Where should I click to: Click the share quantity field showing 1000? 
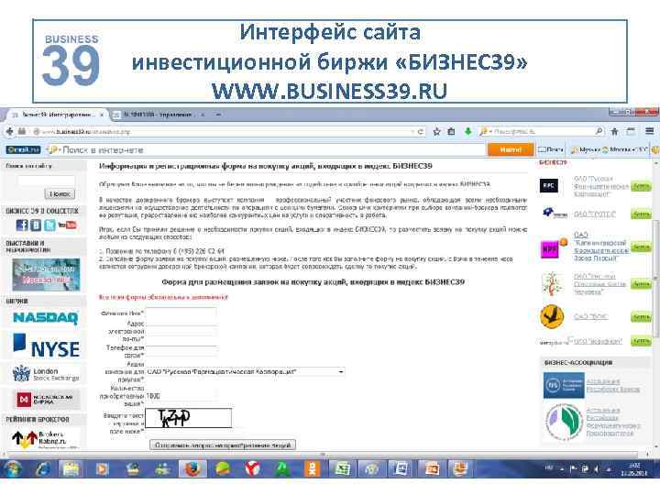point(181,396)
